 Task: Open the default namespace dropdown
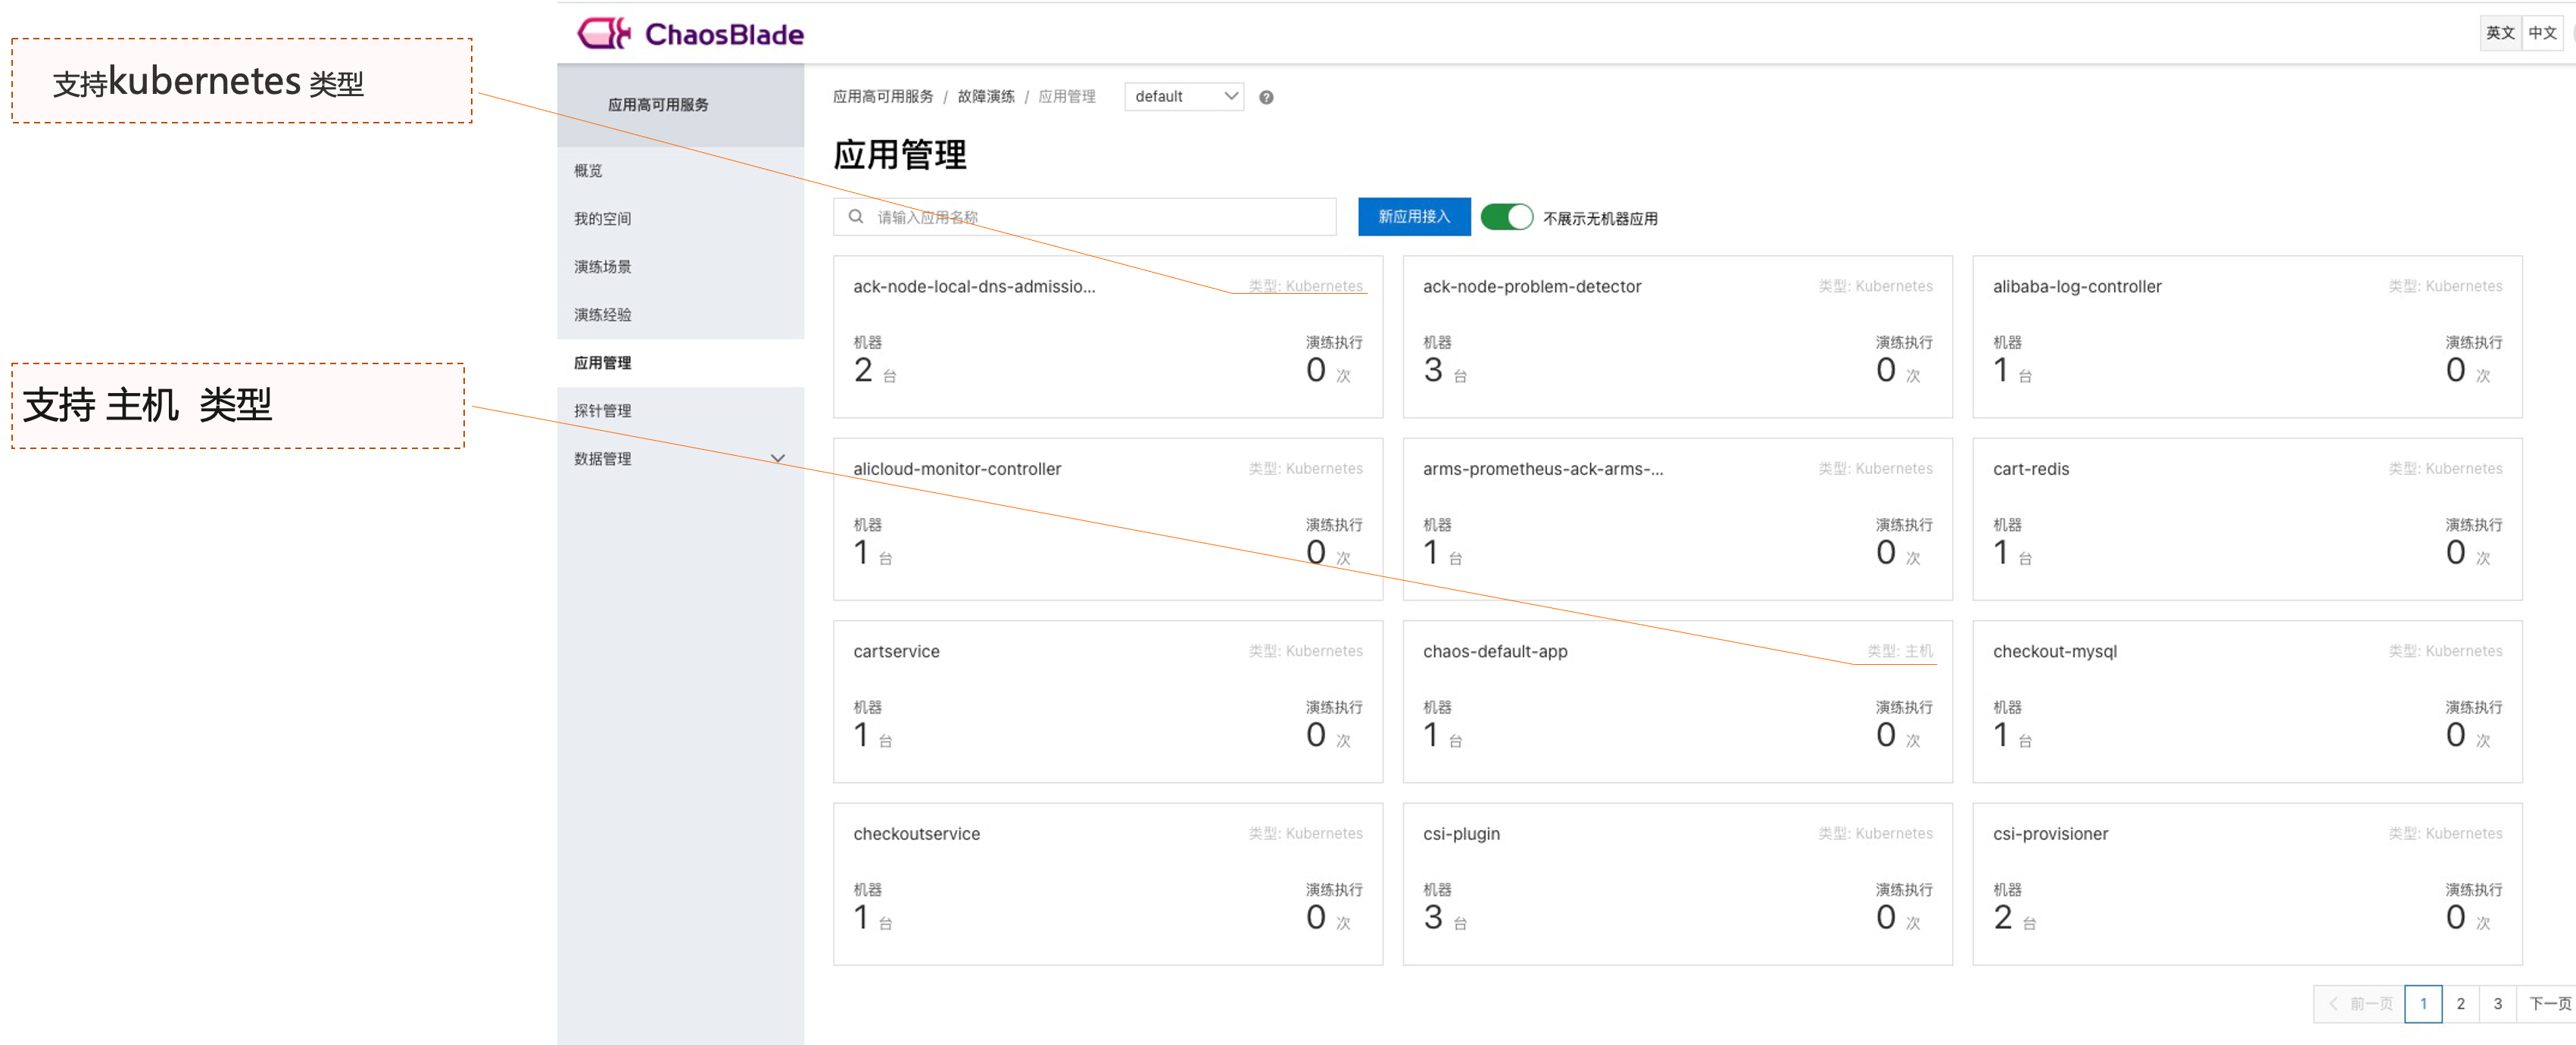1184,96
